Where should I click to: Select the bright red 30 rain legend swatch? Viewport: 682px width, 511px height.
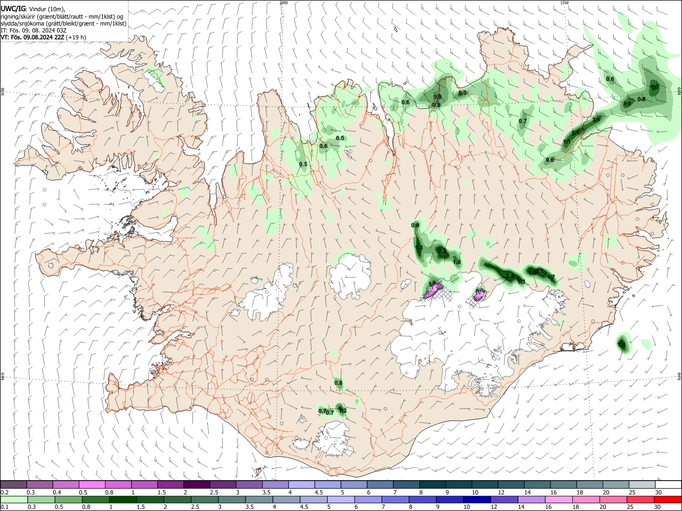tap(668, 499)
